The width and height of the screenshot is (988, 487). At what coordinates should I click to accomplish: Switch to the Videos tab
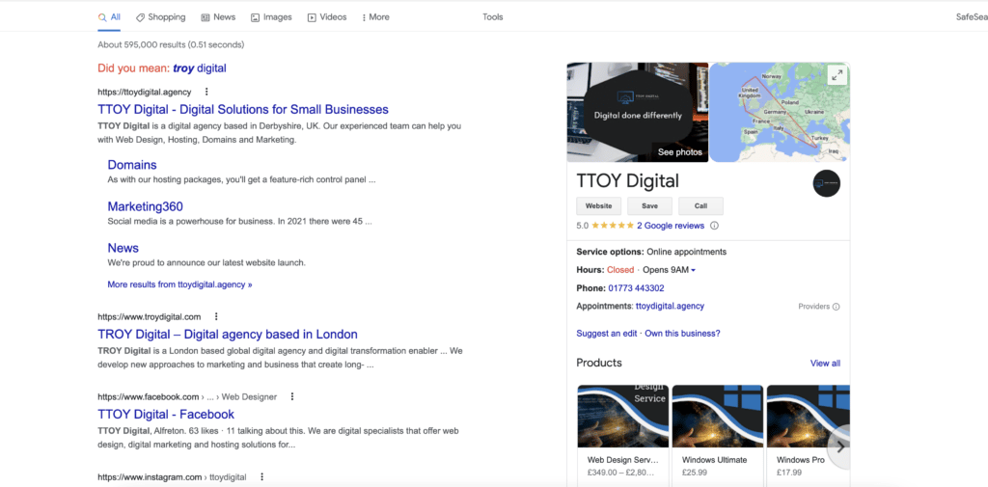(x=327, y=17)
